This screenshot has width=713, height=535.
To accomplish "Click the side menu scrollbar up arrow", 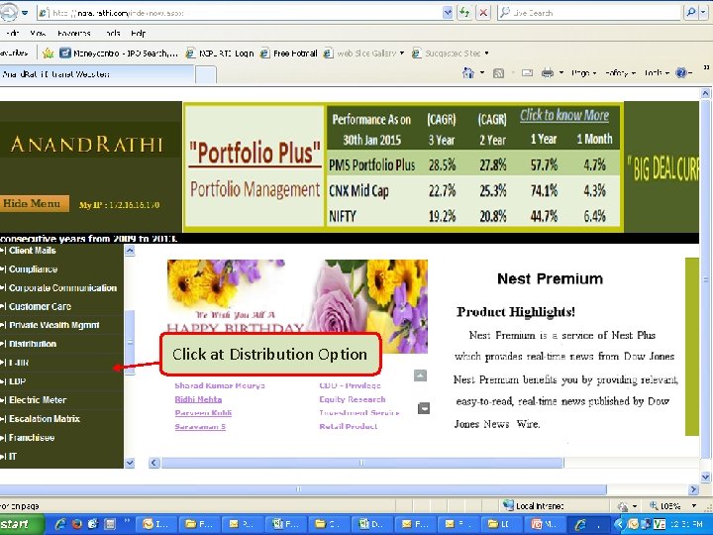I will point(130,251).
